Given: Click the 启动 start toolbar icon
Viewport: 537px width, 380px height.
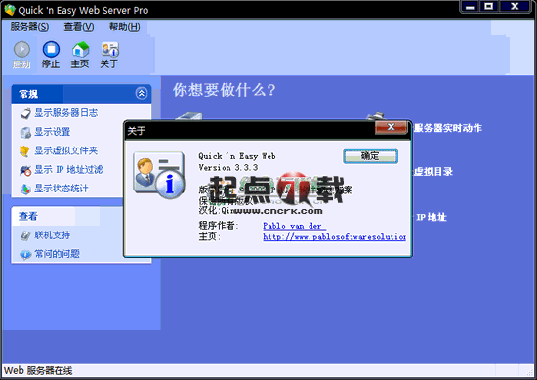Looking at the screenshot, I should (x=21, y=50).
